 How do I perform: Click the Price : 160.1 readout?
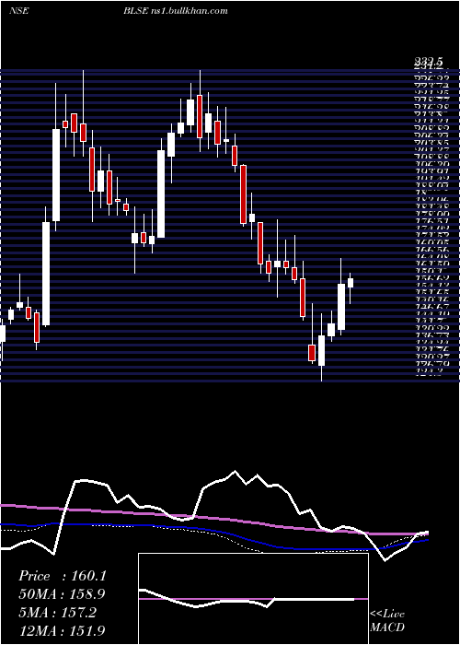click(x=63, y=576)
